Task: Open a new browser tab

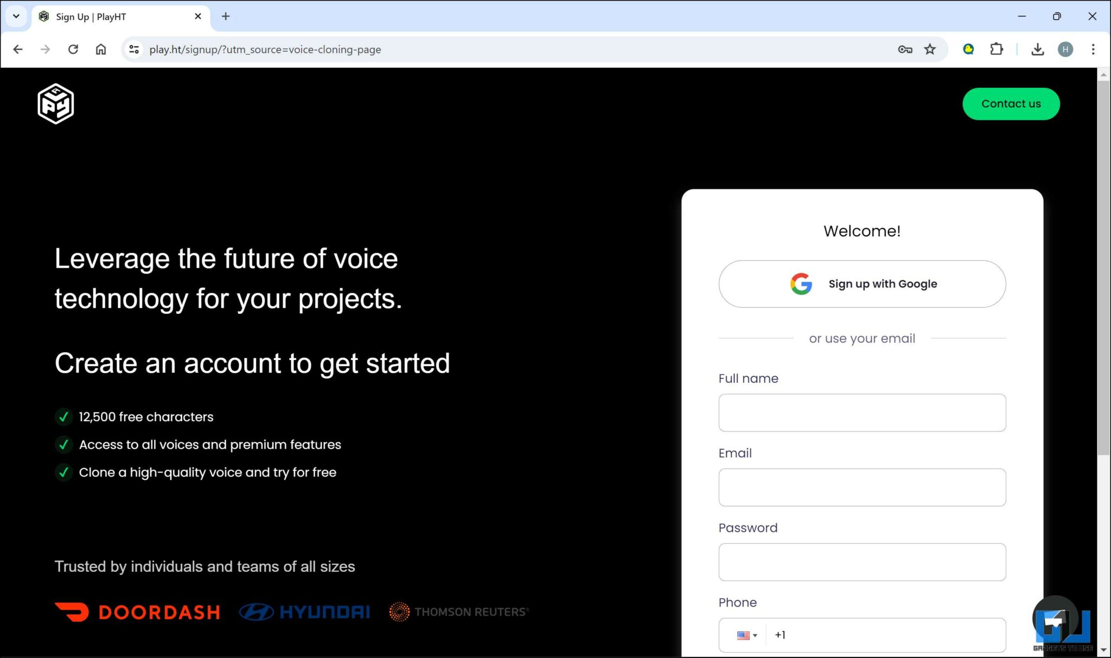Action: pos(225,16)
